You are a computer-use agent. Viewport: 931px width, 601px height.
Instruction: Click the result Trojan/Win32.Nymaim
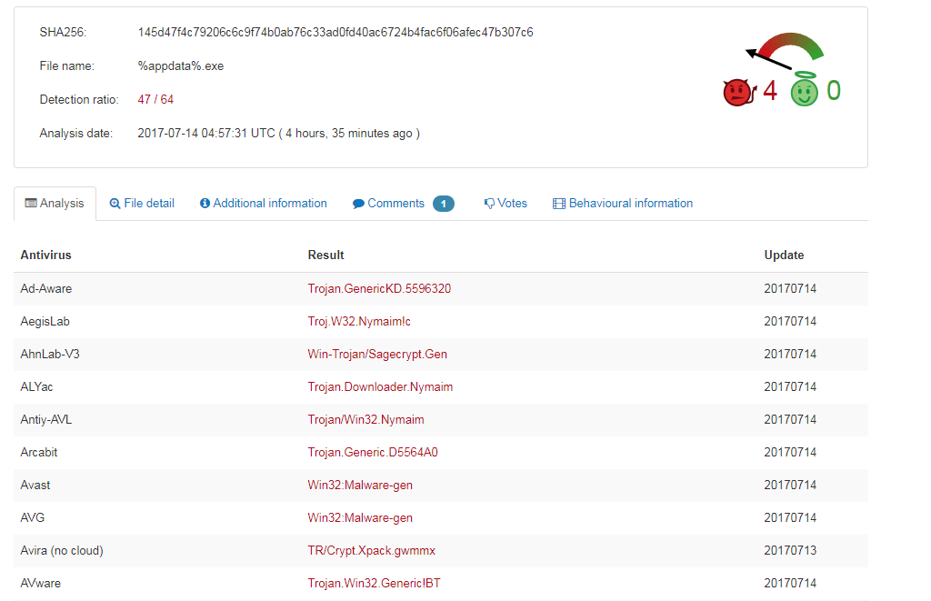coord(365,419)
